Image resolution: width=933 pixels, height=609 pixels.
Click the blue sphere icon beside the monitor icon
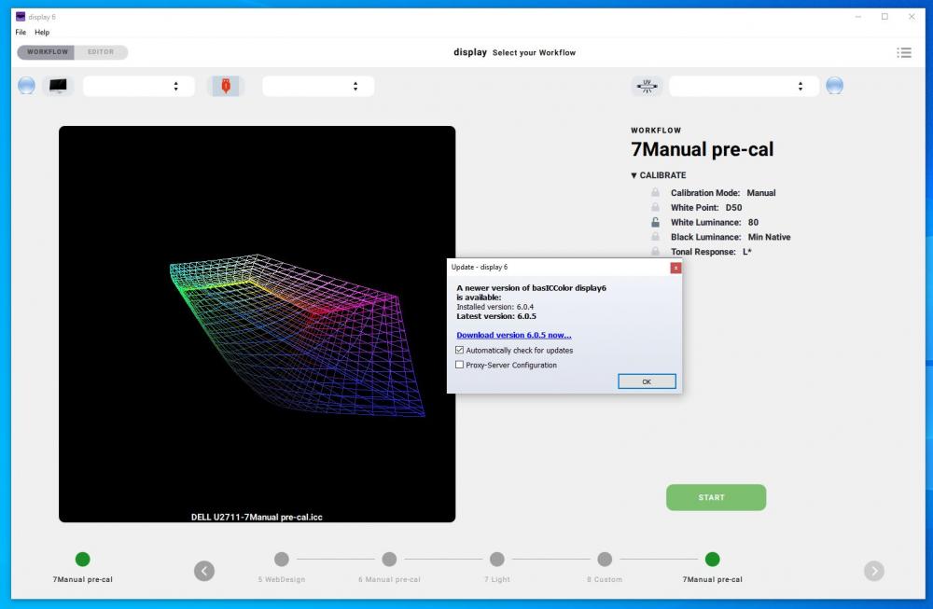click(26, 86)
